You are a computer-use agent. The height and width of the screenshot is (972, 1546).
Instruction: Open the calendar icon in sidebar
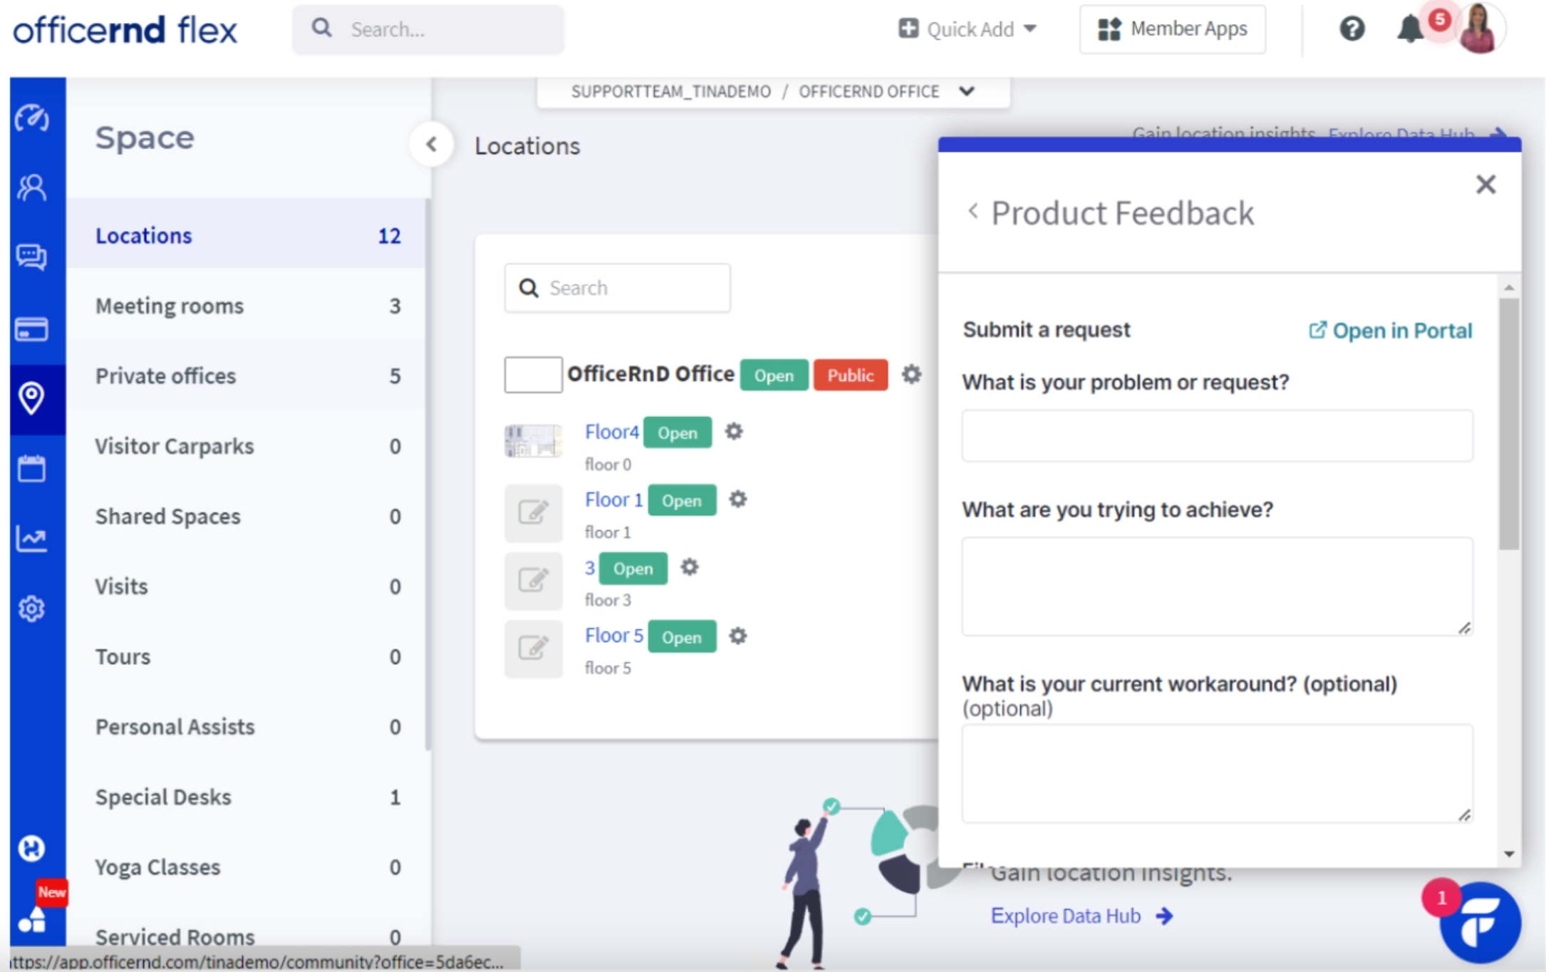[32, 468]
